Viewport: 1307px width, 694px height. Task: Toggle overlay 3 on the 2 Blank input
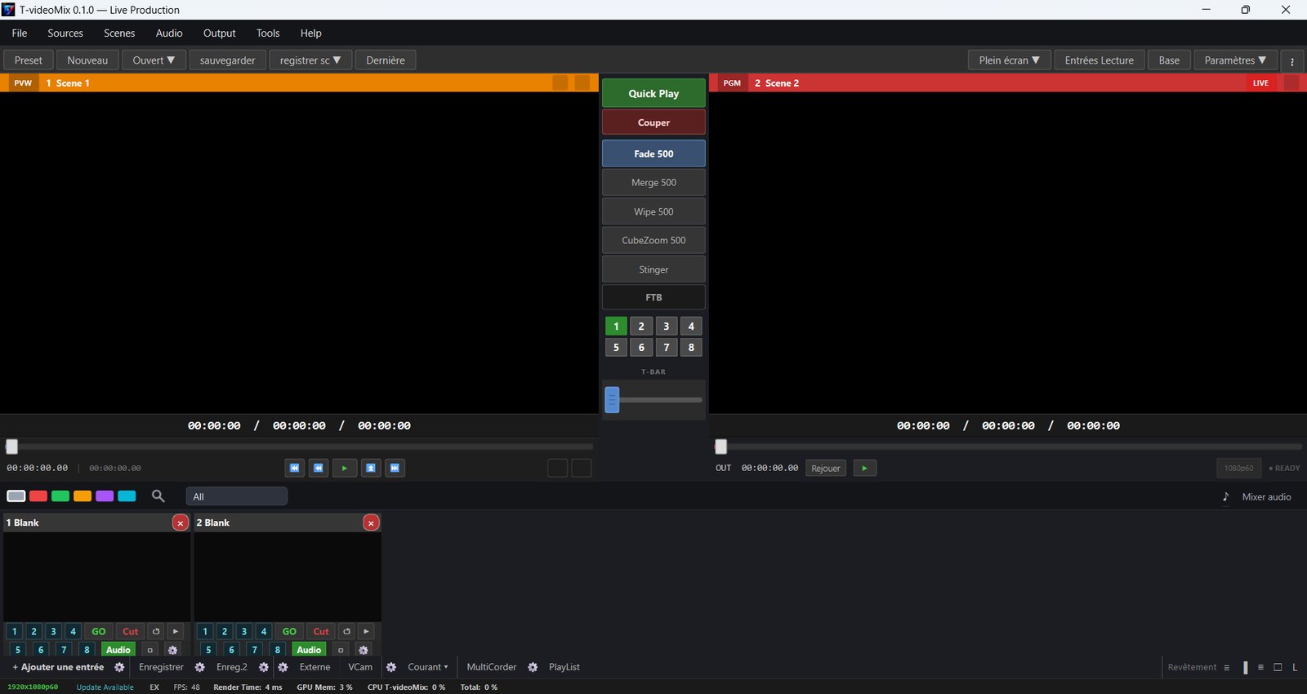pos(244,631)
